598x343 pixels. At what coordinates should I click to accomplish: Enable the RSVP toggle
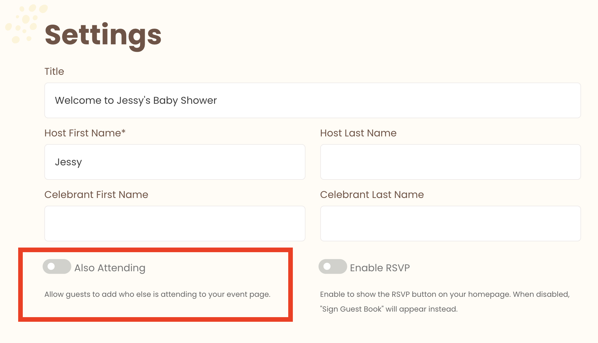[333, 267]
